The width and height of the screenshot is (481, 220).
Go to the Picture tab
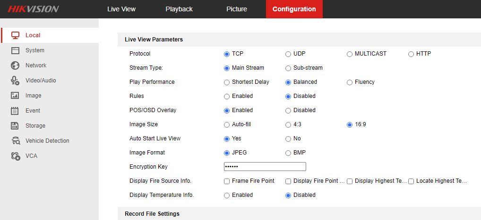pos(237,9)
